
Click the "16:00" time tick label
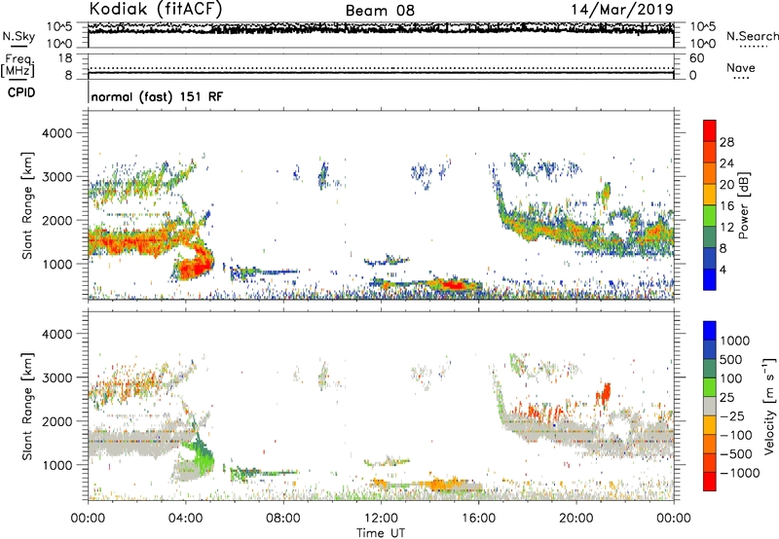(x=478, y=519)
